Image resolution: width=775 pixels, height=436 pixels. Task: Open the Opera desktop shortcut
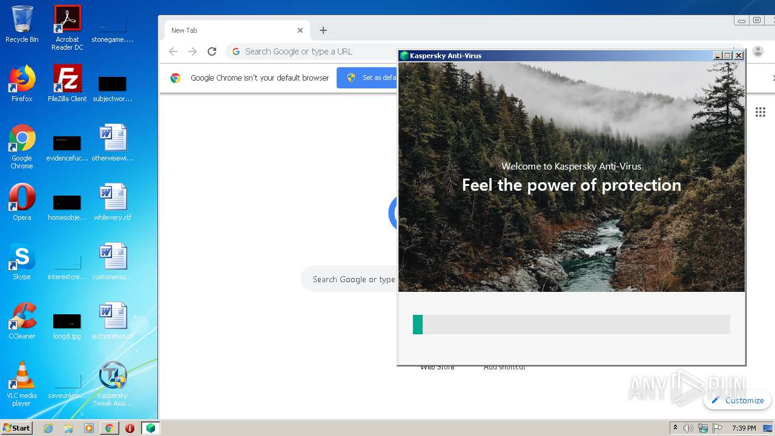click(x=22, y=202)
